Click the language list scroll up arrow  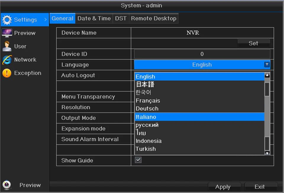pyautogui.click(x=267, y=75)
